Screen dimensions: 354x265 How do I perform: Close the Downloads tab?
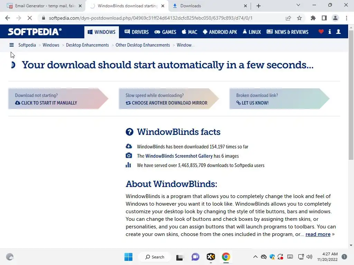[245, 6]
